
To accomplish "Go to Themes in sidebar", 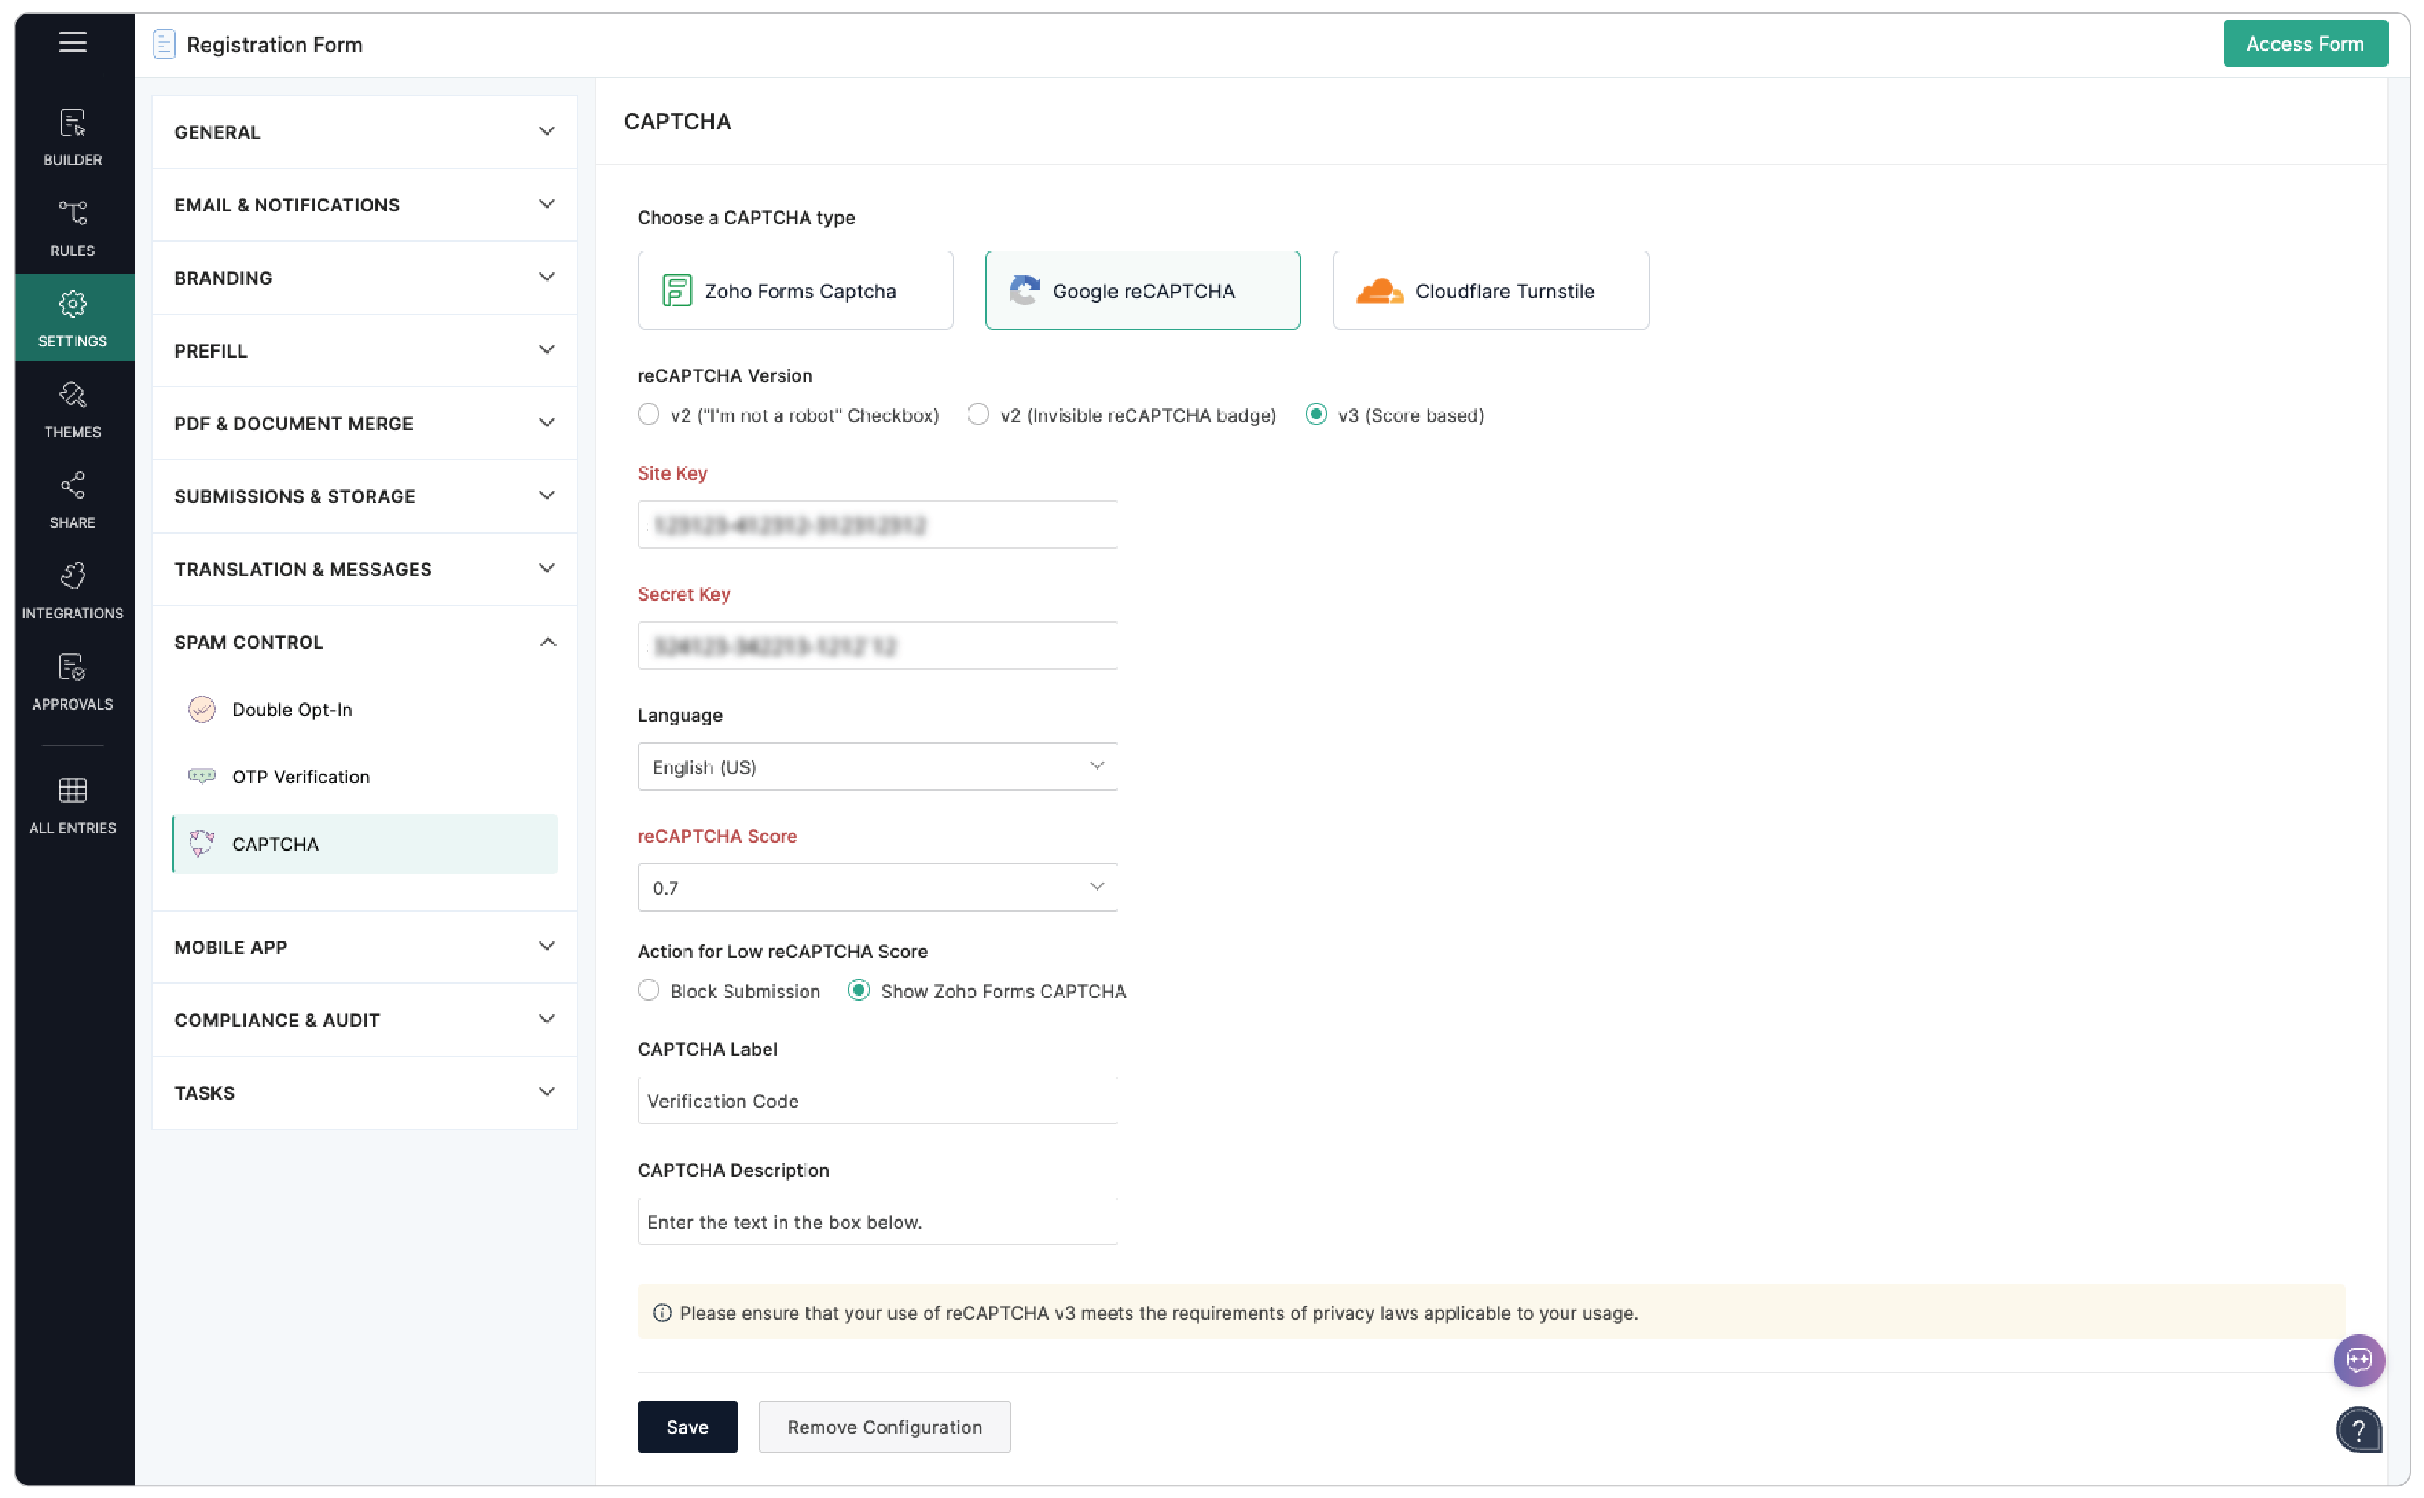I will pyautogui.click(x=72, y=408).
